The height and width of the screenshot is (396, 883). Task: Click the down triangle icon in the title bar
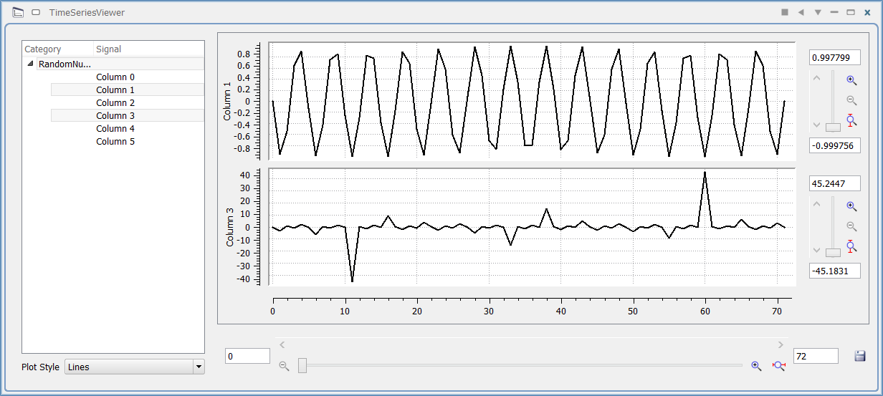click(x=818, y=12)
